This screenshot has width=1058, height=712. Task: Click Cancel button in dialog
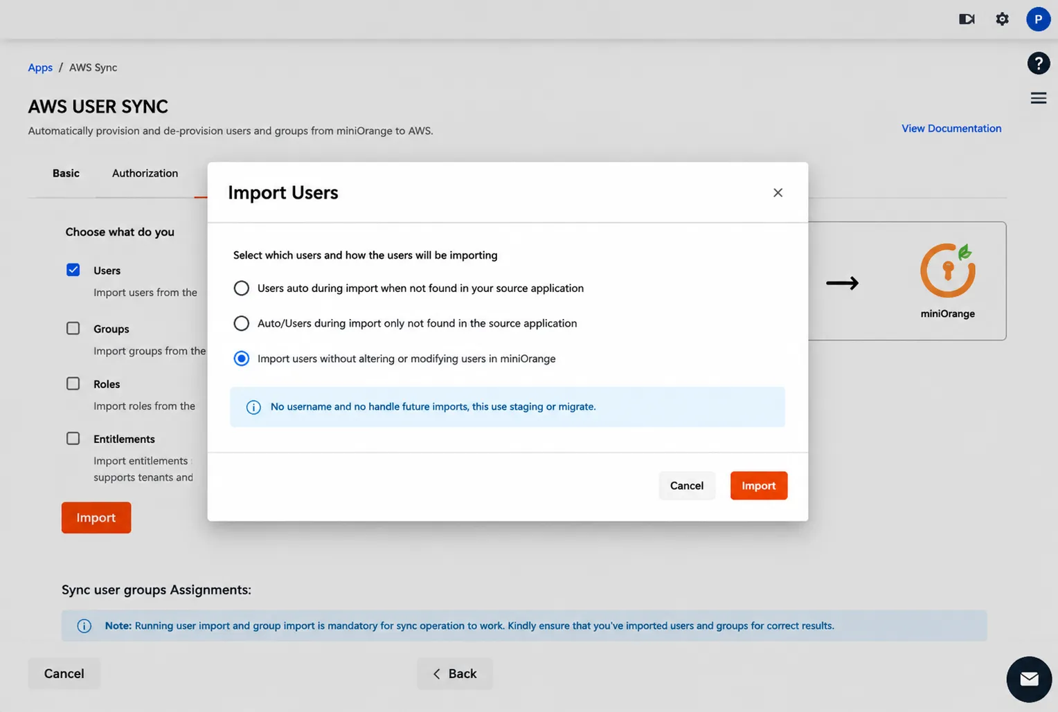[687, 486]
